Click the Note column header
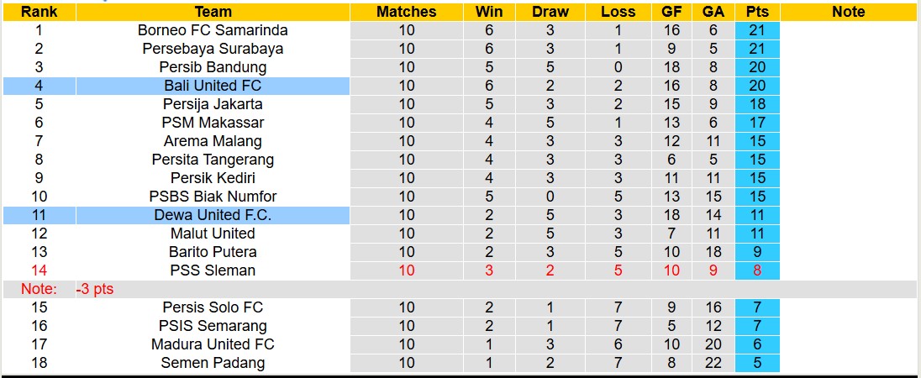The width and height of the screenshot is (921, 378). click(x=848, y=12)
